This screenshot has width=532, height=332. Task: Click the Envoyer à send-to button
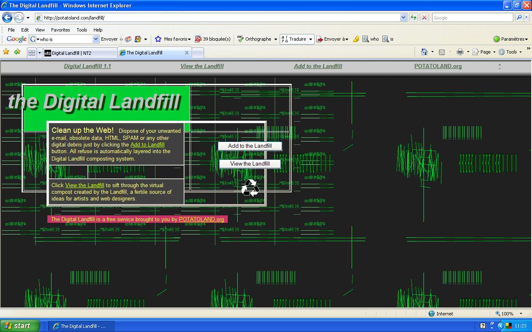(x=332, y=39)
